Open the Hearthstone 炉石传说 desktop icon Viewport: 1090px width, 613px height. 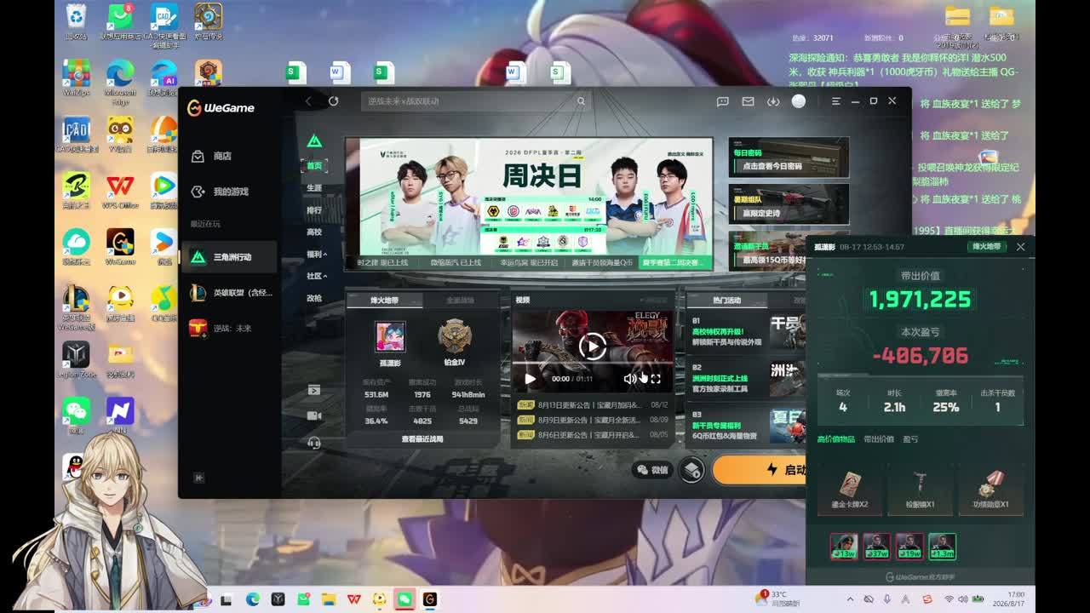pos(208,21)
